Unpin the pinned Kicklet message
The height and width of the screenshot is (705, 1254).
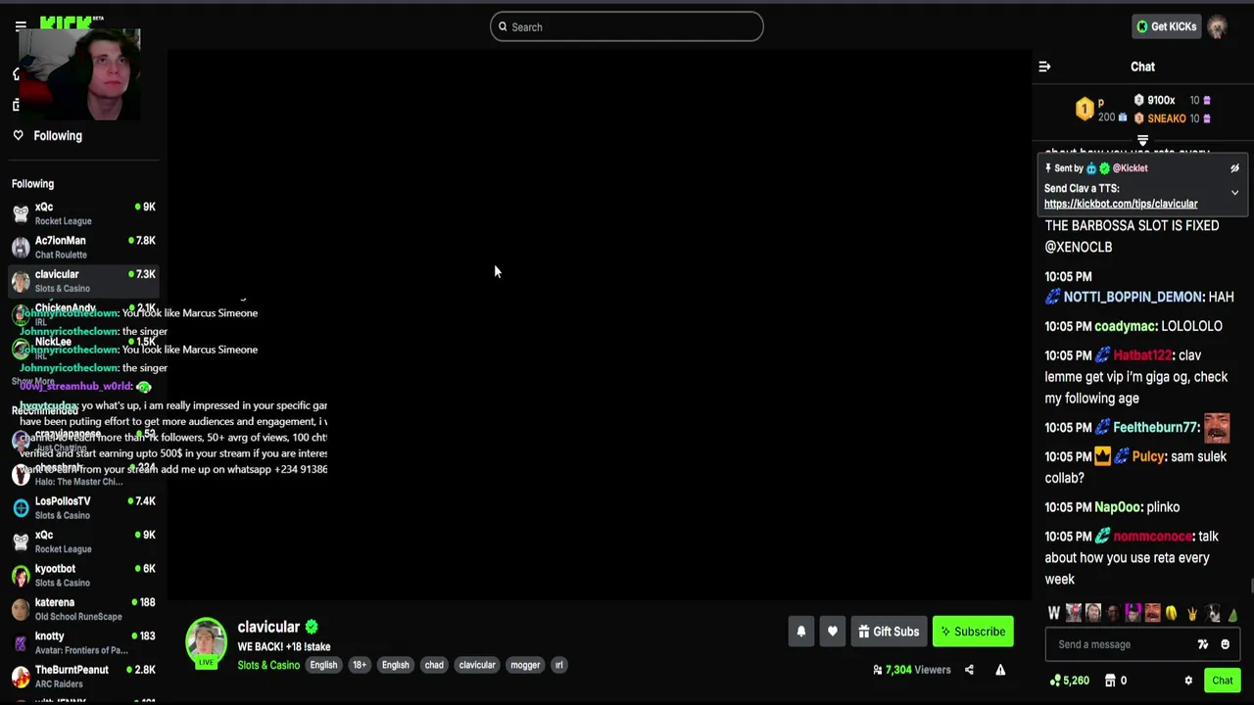(1234, 168)
